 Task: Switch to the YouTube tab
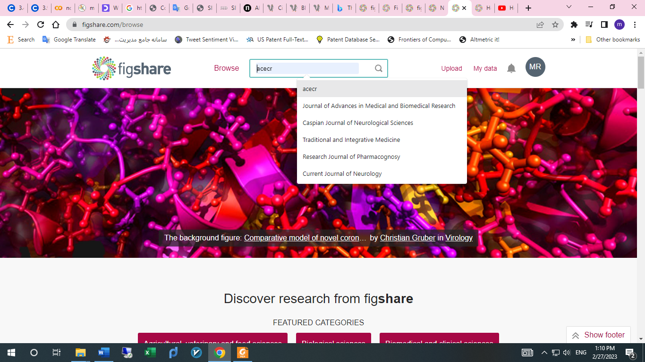(x=506, y=8)
